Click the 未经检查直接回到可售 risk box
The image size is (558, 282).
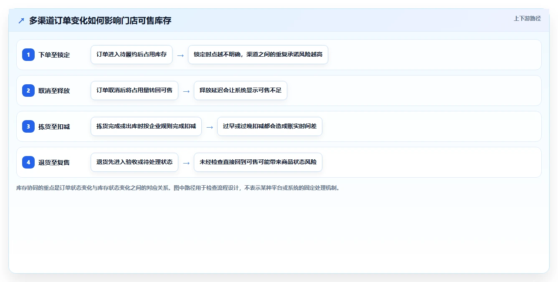pos(258,162)
